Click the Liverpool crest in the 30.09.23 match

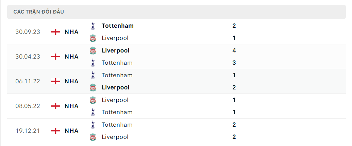[93, 38]
